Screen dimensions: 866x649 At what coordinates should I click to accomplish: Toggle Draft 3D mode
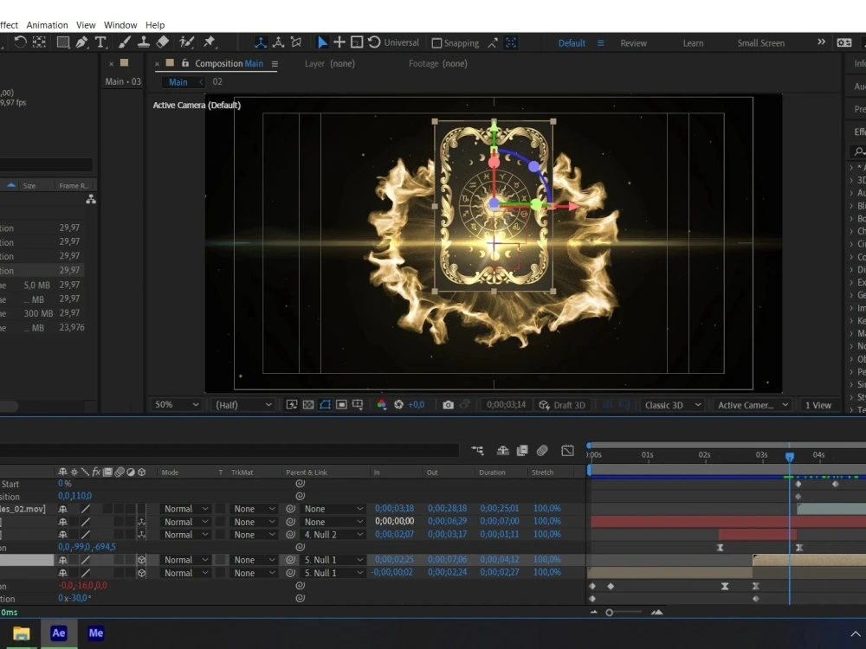pyautogui.click(x=562, y=405)
